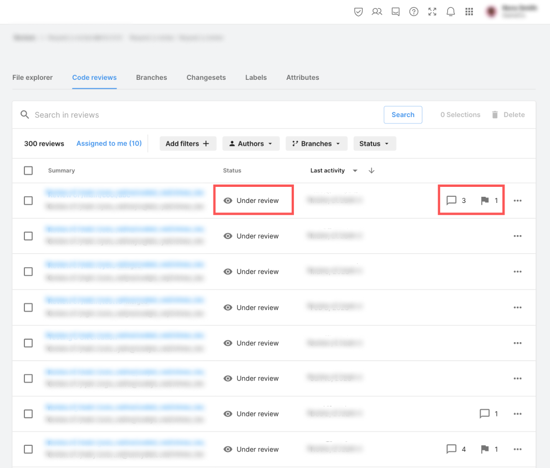Expand the Authors filter dropdown

pos(251,144)
